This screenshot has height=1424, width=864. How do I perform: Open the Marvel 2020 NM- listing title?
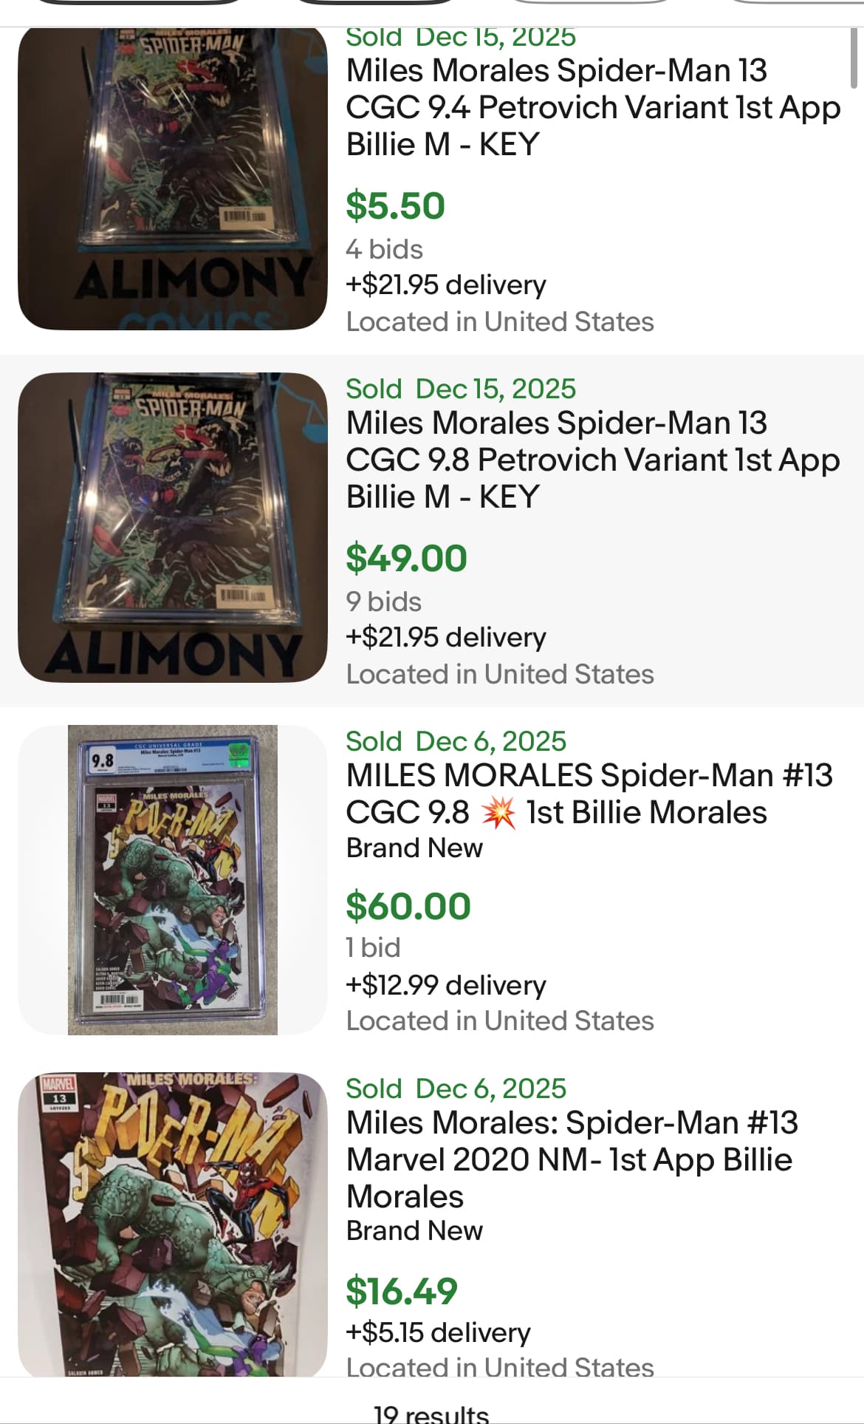coord(572,1159)
